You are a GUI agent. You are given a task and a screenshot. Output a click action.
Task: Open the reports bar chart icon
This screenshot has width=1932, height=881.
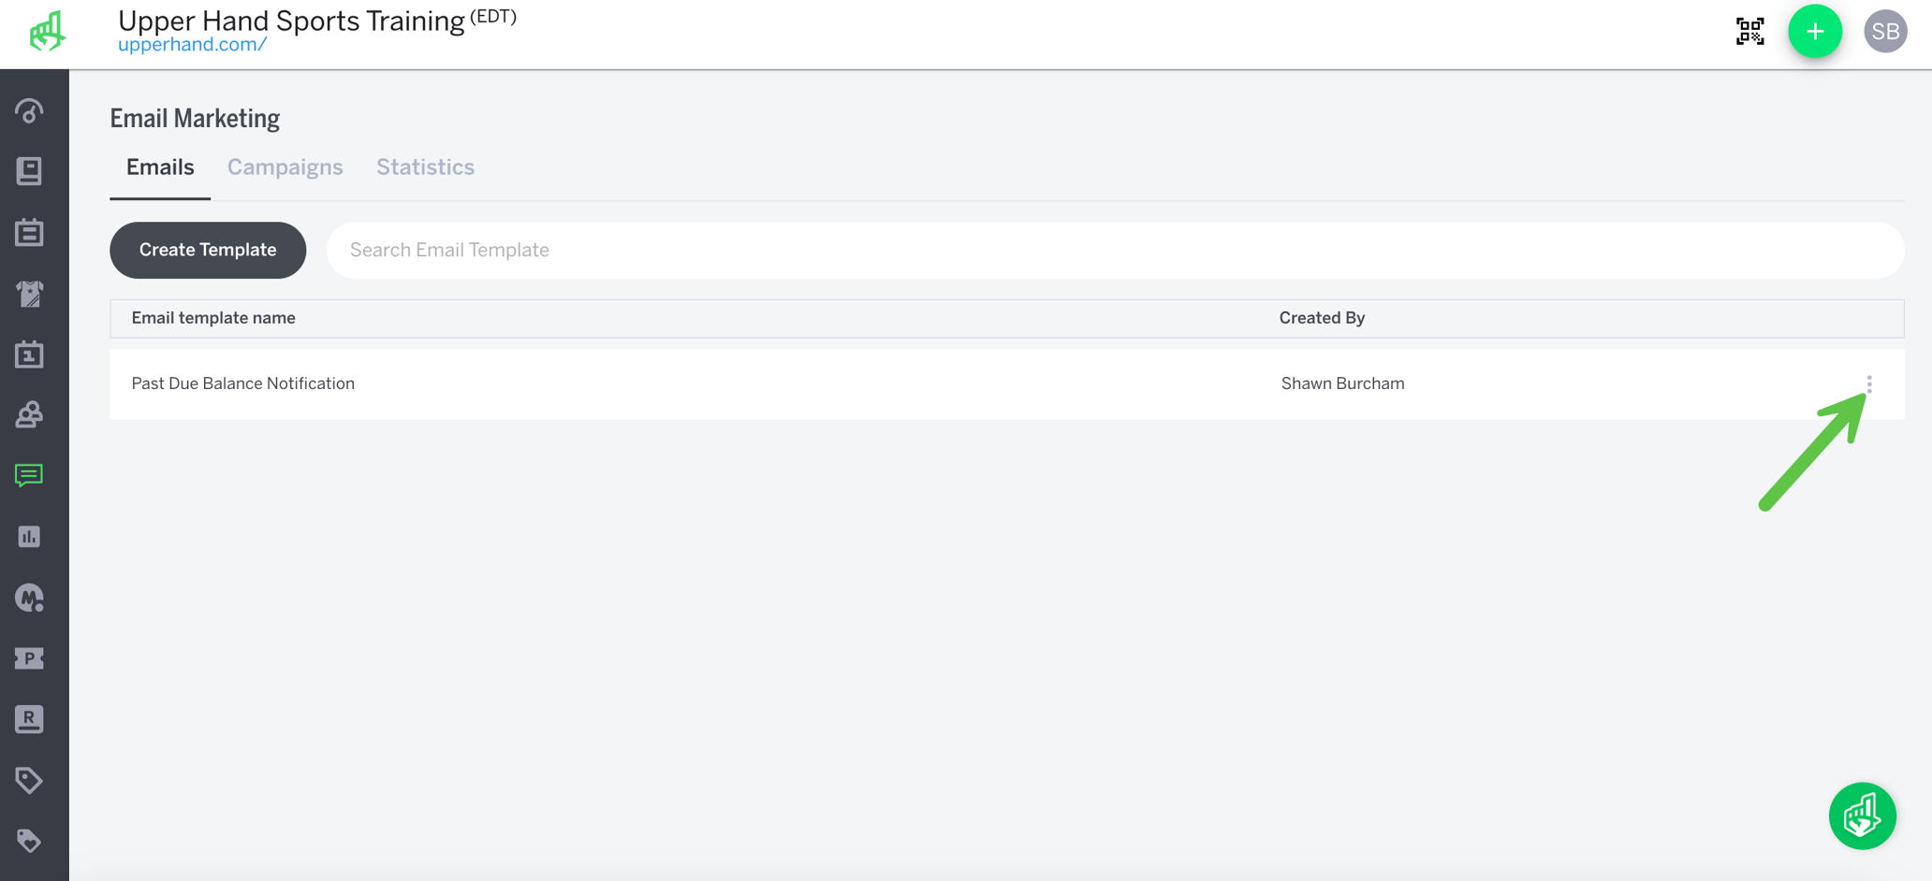pos(30,536)
